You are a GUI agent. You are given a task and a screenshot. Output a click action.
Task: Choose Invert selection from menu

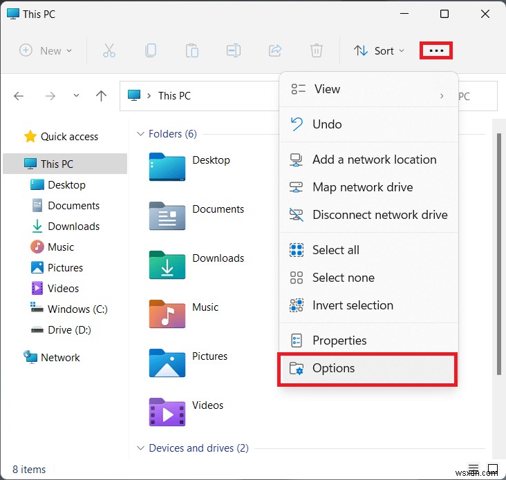tap(368, 305)
